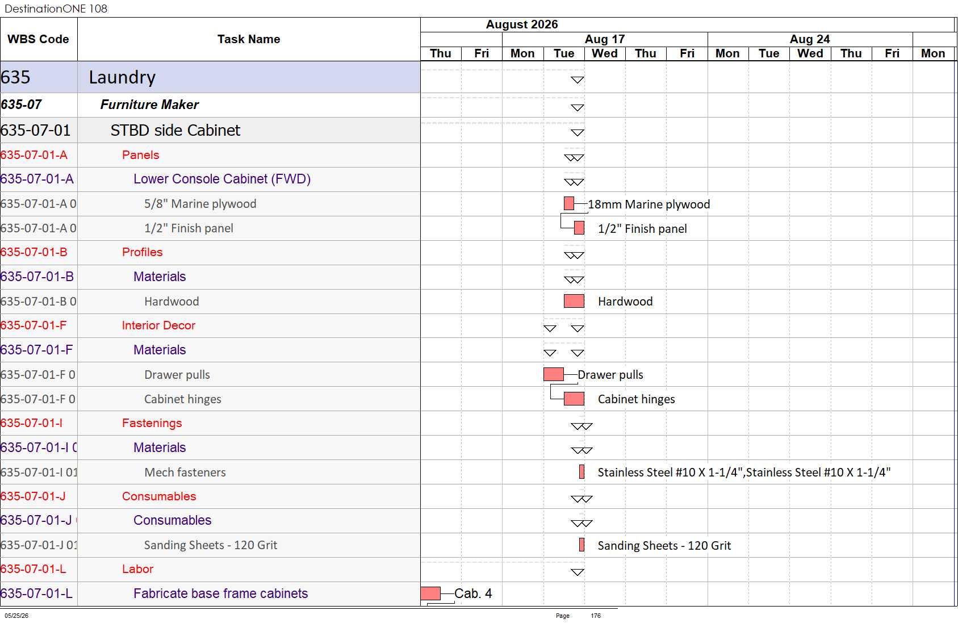
Task: Select the Lower Console Cabinet (FWD) row
Action: [x=210, y=179]
